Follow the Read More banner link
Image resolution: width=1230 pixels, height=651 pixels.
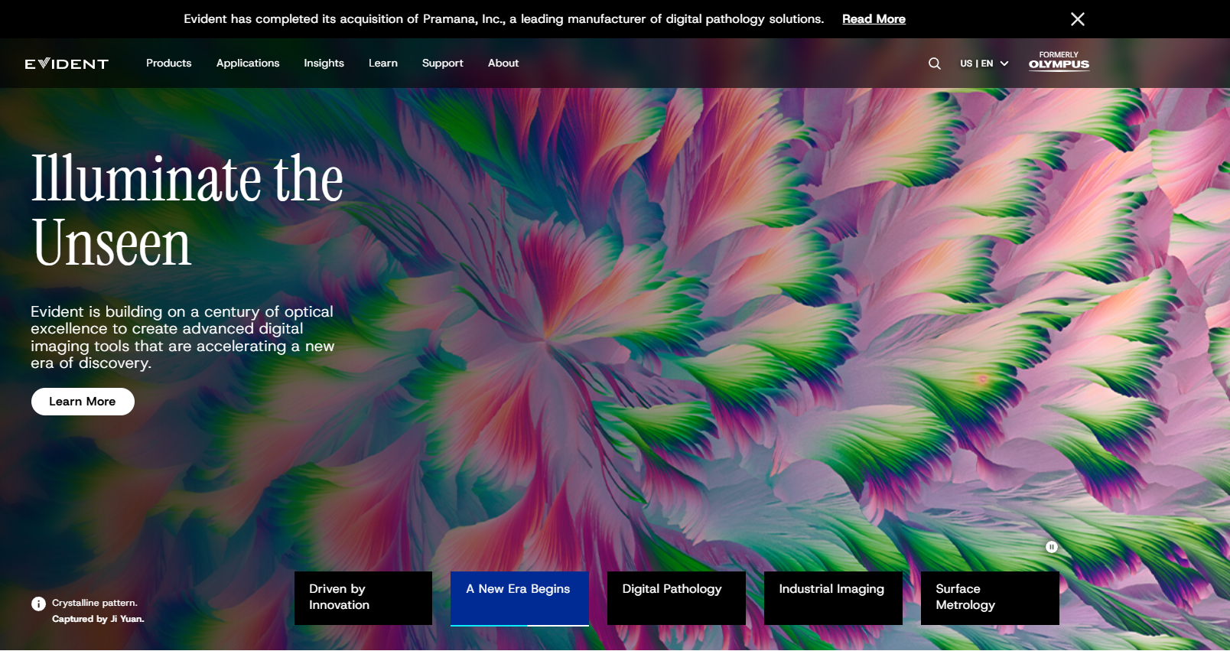coord(874,19)
